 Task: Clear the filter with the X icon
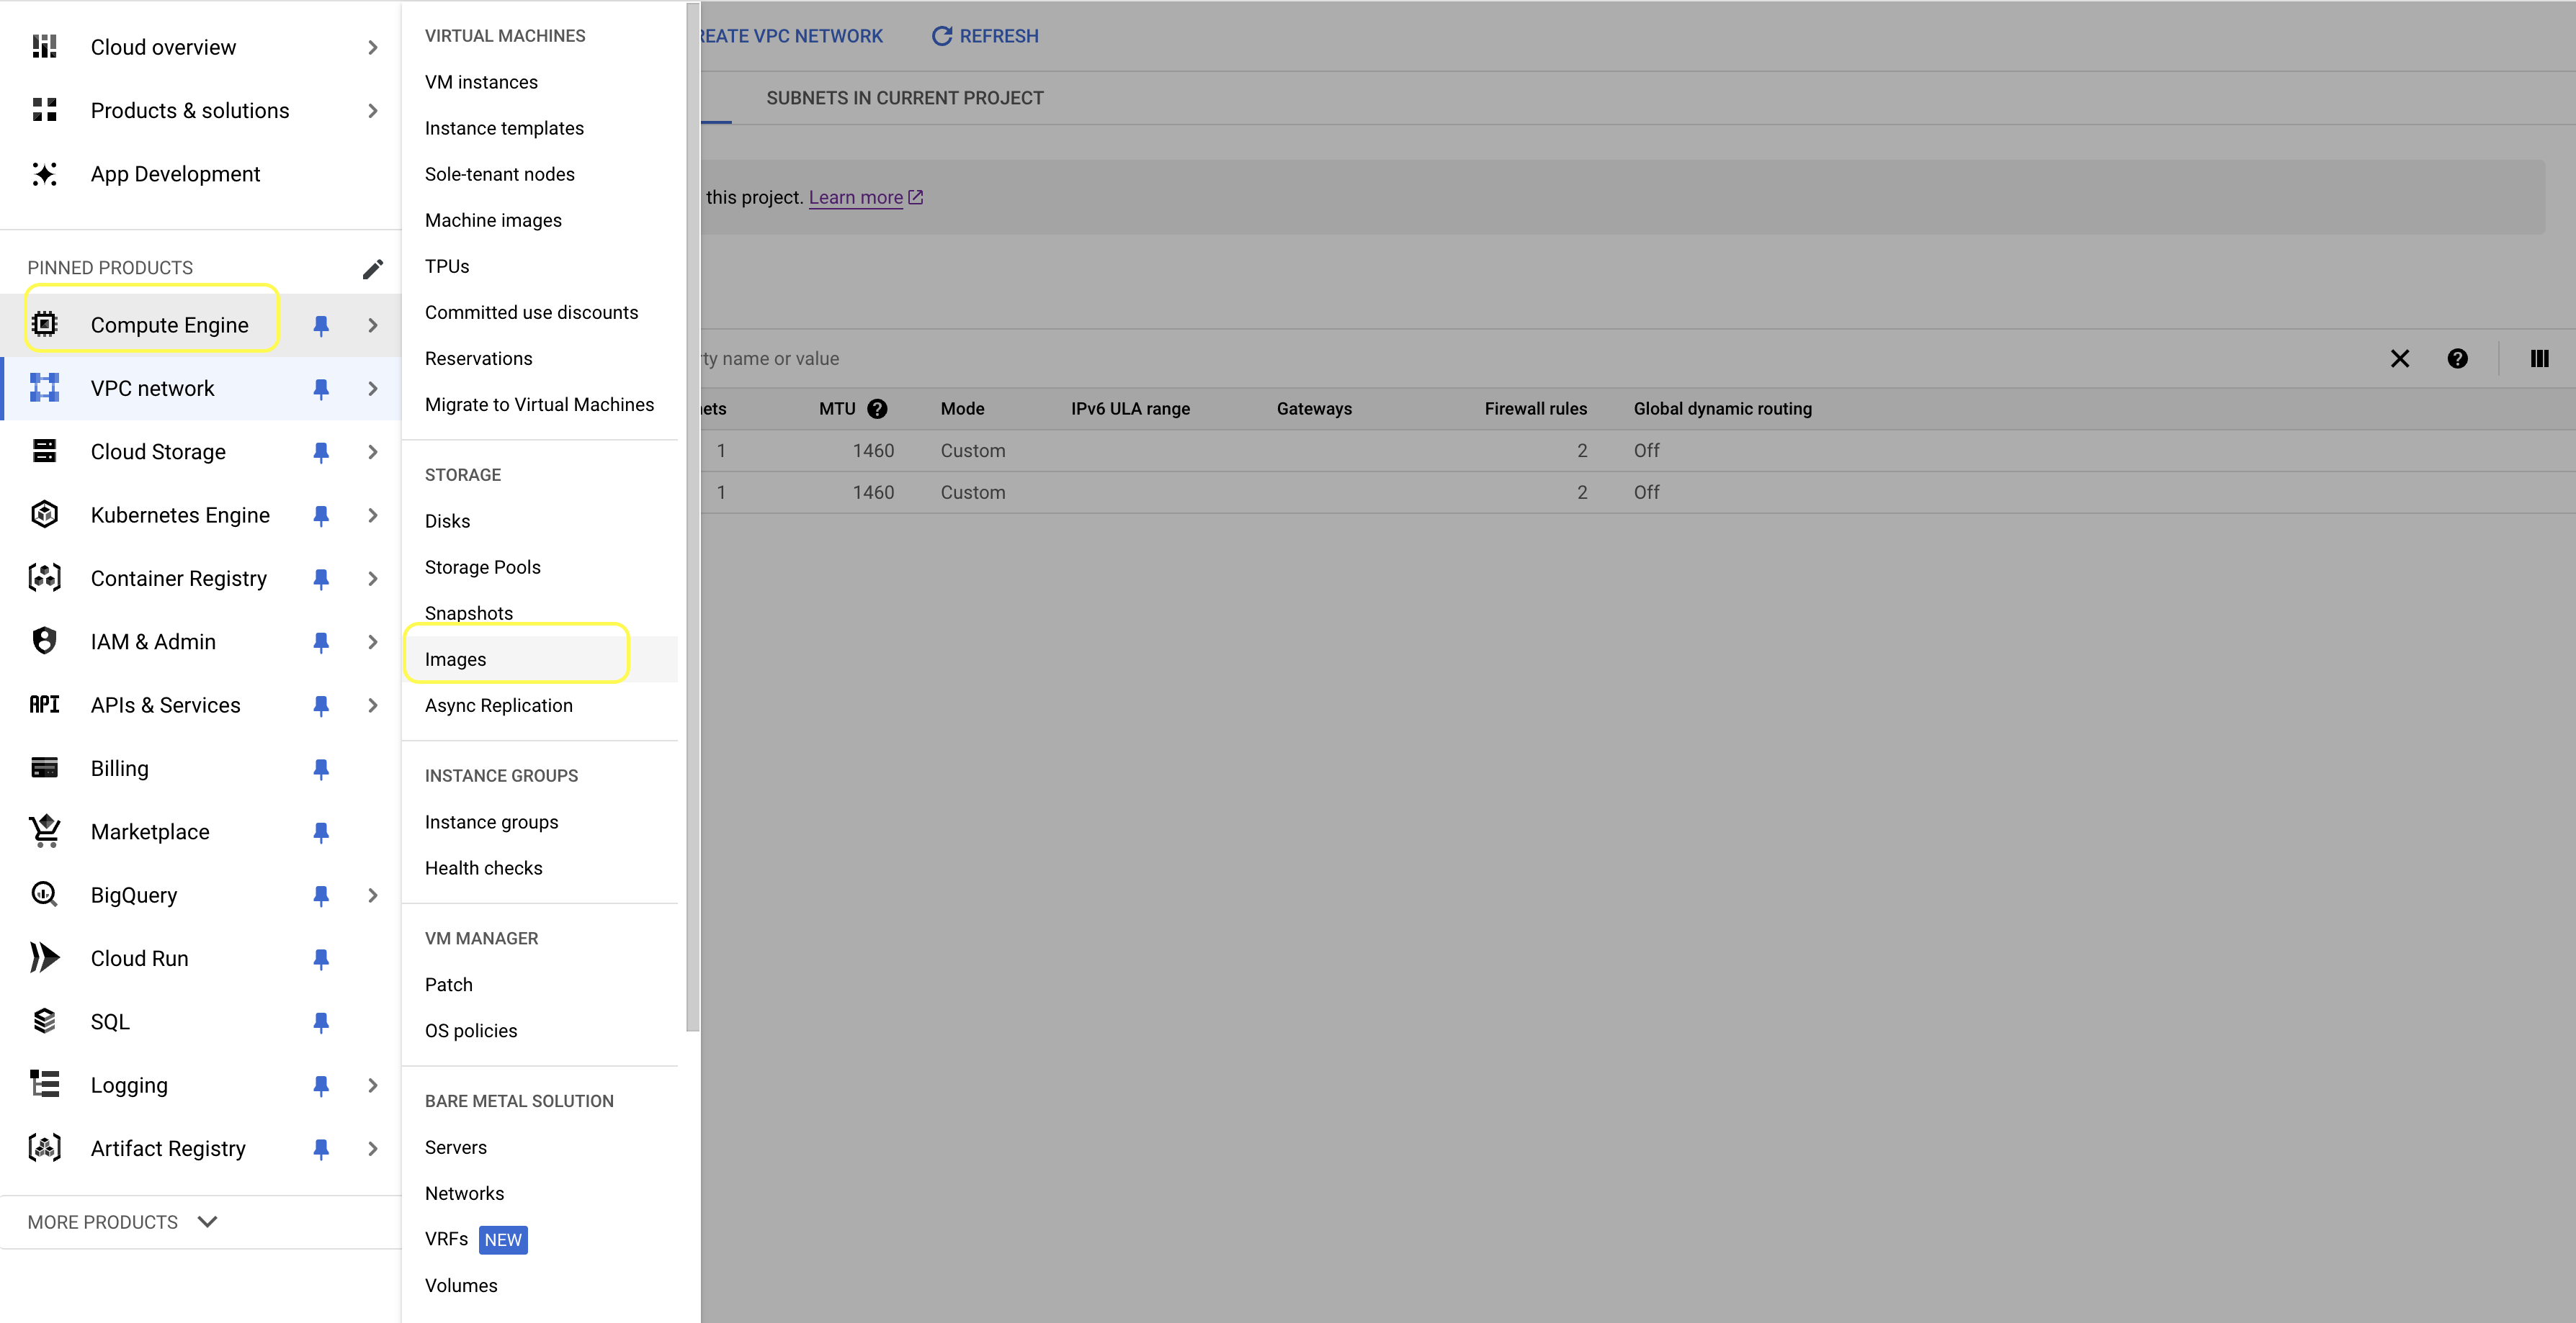coord(2399,358)
